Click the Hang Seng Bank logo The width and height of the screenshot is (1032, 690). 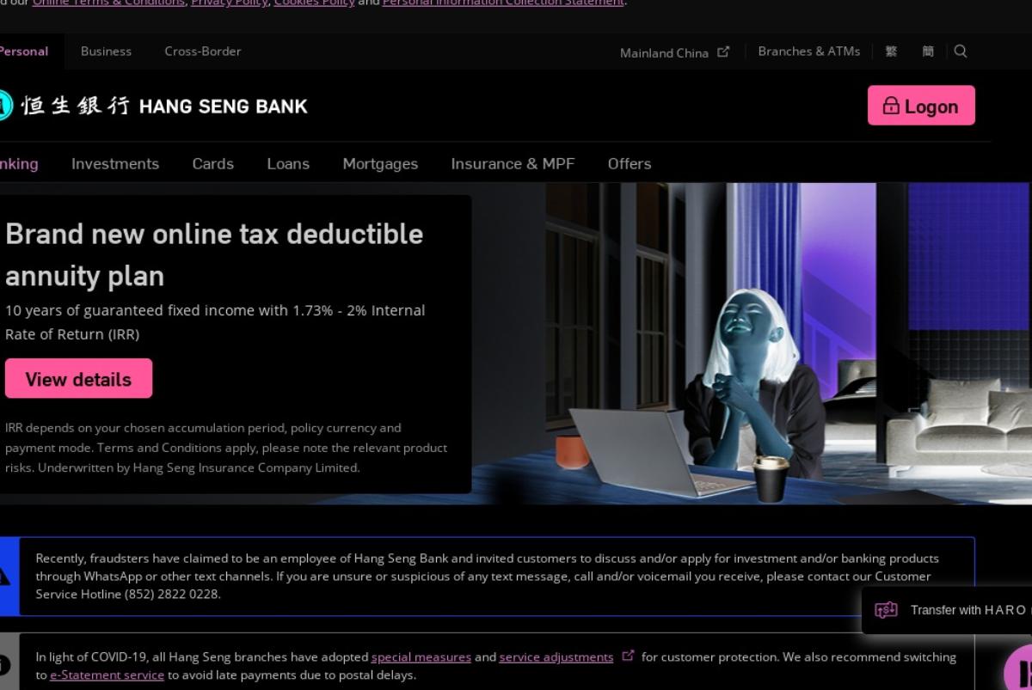pyautogui.click(x=153, y=106)
